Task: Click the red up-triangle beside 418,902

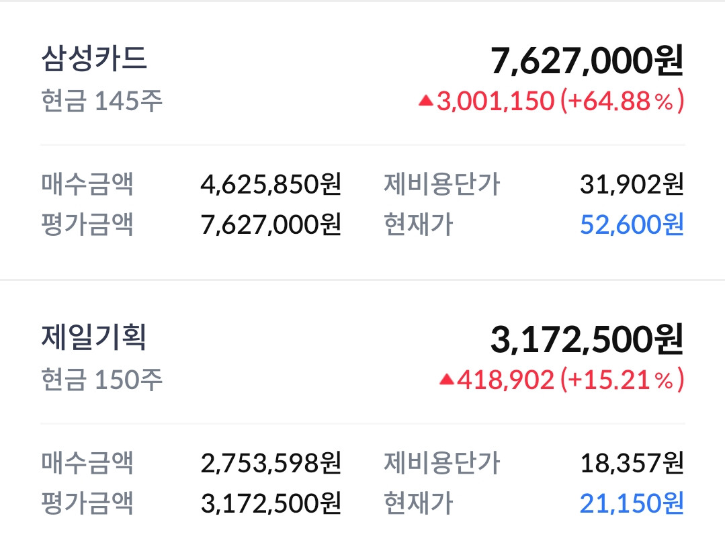Action: 446,380
